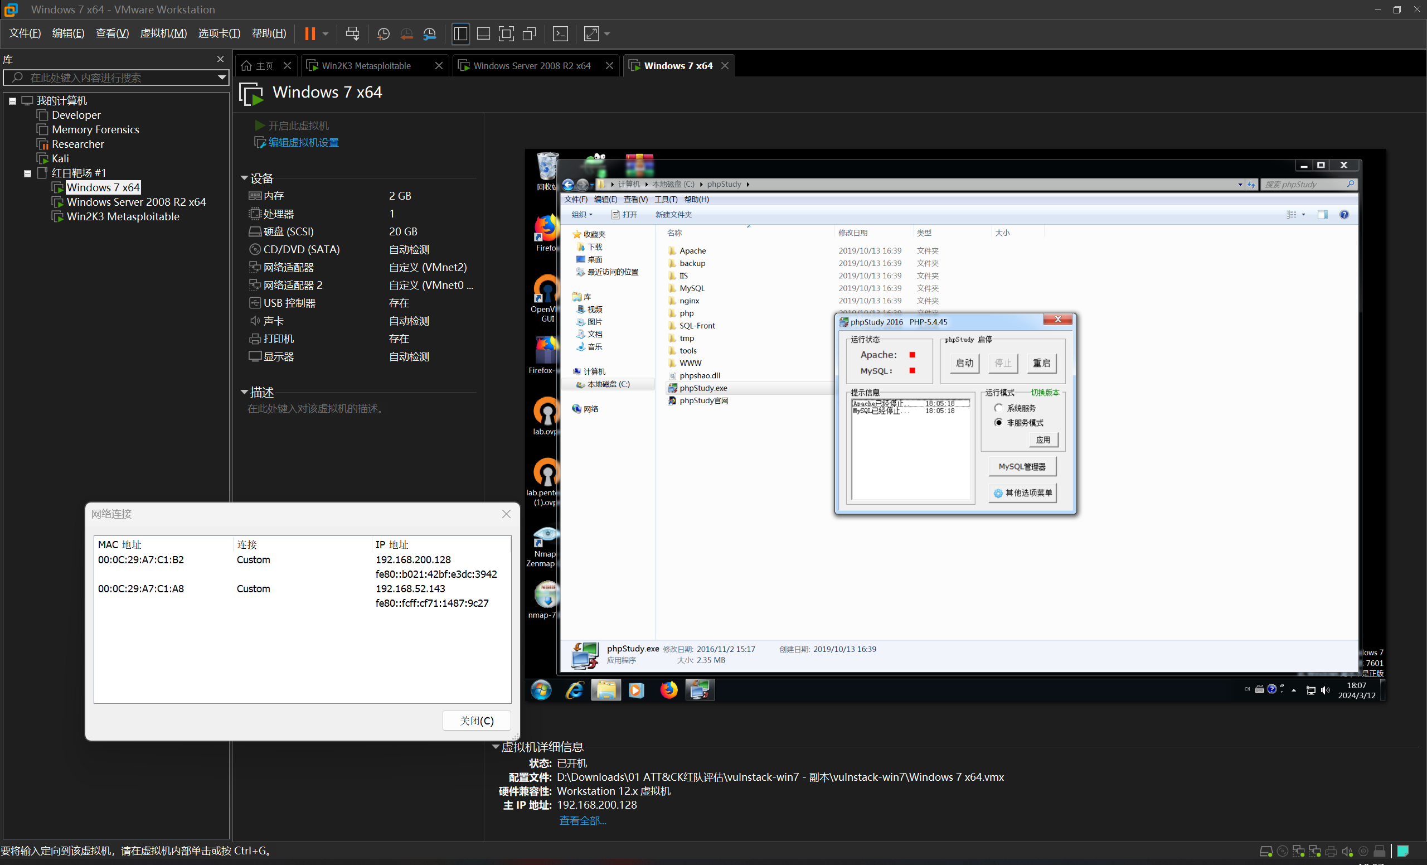The width and height of the screenshot is (1427, 865).
Task: Open the 选项卡(T) menu
Action: 219,33
